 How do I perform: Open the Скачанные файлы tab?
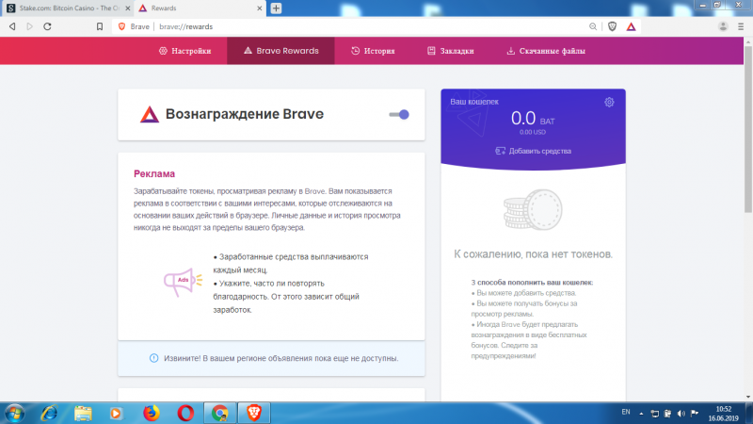click(546, 51)
